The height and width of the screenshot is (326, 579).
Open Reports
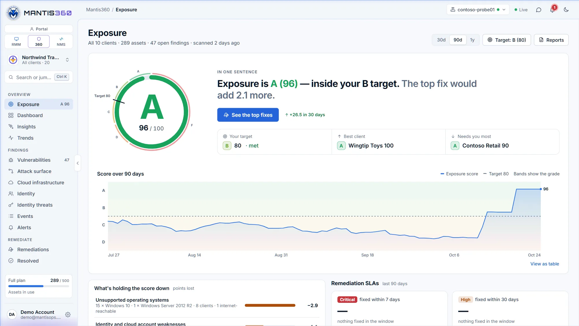pos(551,40)
